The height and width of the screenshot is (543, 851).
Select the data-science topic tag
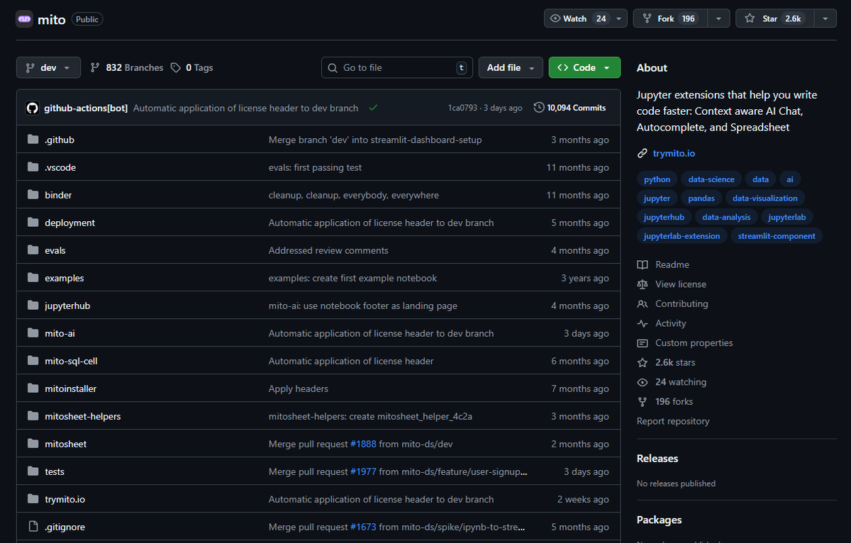pyautogui.click(x=711, y=179)
